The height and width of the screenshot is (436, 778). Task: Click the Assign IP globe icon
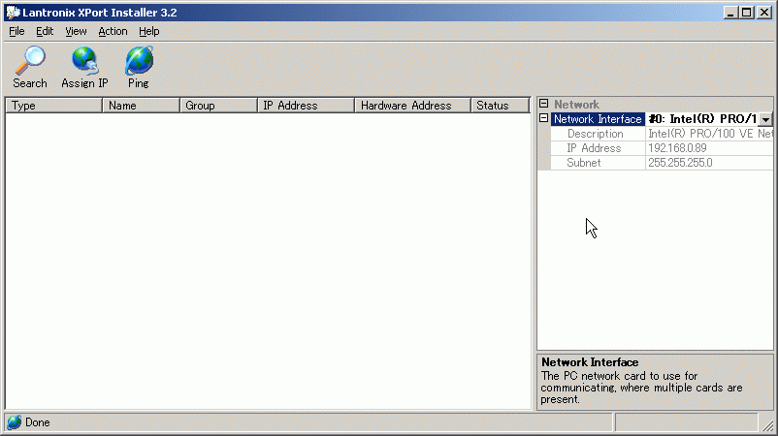point(84,60)
